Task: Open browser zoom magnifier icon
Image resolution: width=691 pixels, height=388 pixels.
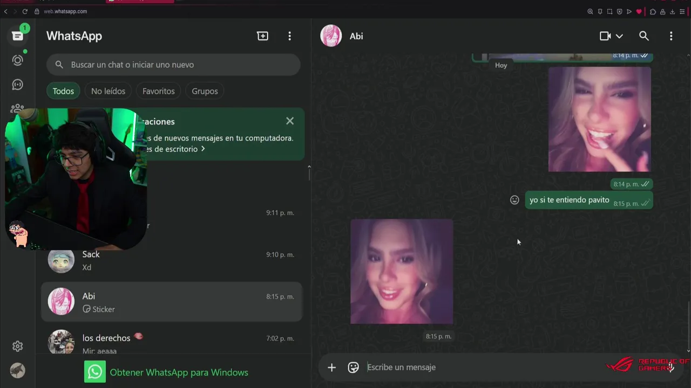Action: click(590, 11)
